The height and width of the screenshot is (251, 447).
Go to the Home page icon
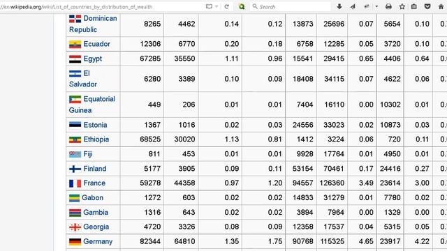[x=441, y=6]
